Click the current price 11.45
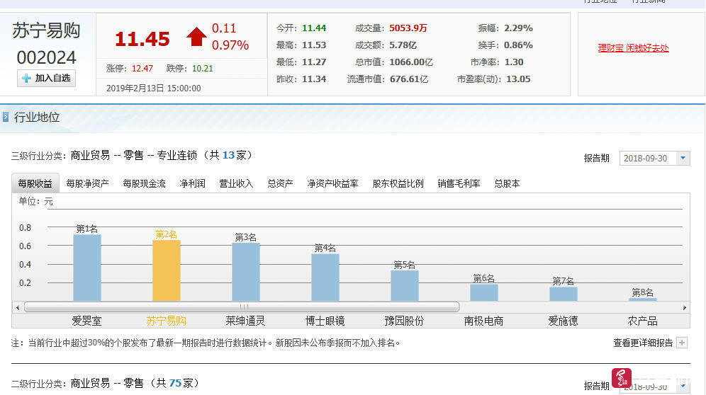 pos(142,39)
